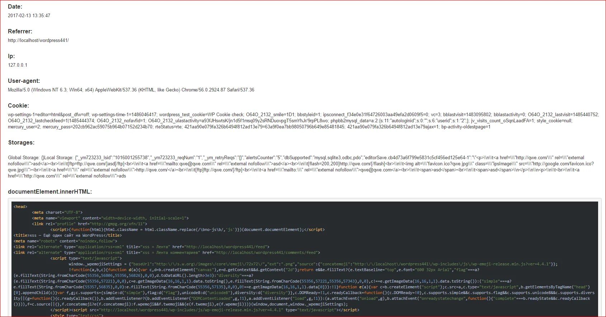Click the link line with wordpress441/feed href
The width and height of the screenshot is (606, 317).
click(x=142, y=247)
